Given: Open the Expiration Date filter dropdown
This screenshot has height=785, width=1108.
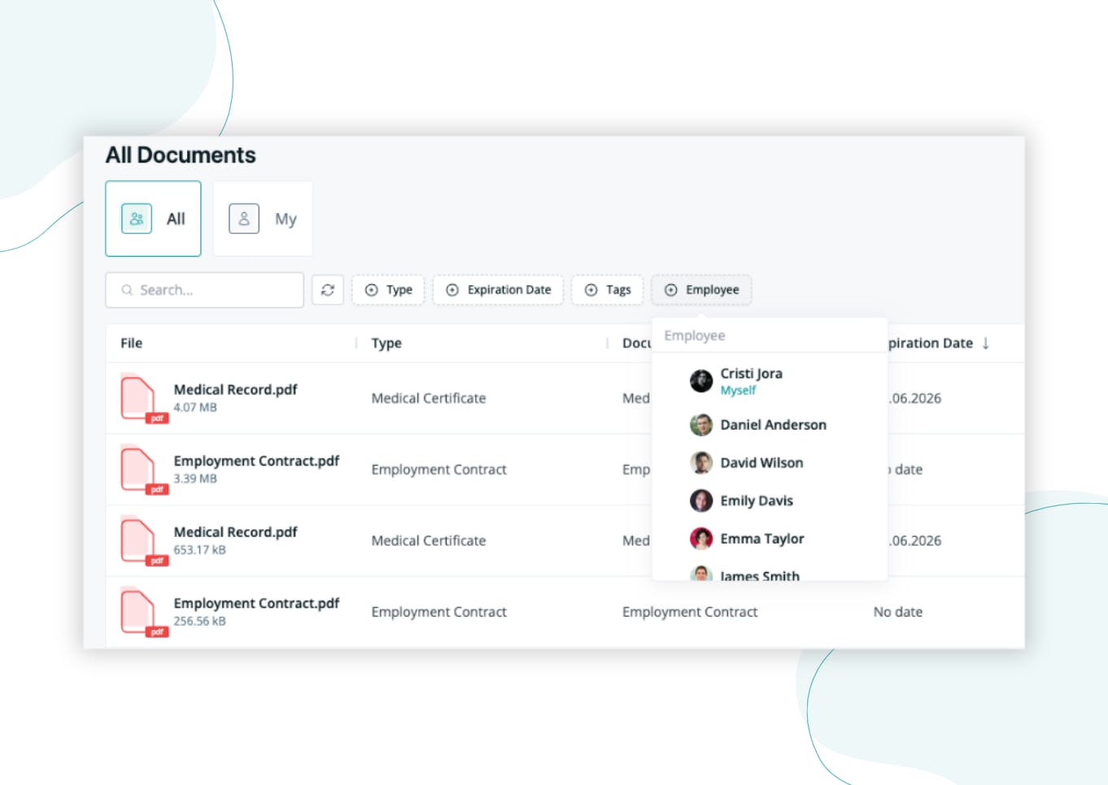Looking at the screenshot, I should (498, 289).
